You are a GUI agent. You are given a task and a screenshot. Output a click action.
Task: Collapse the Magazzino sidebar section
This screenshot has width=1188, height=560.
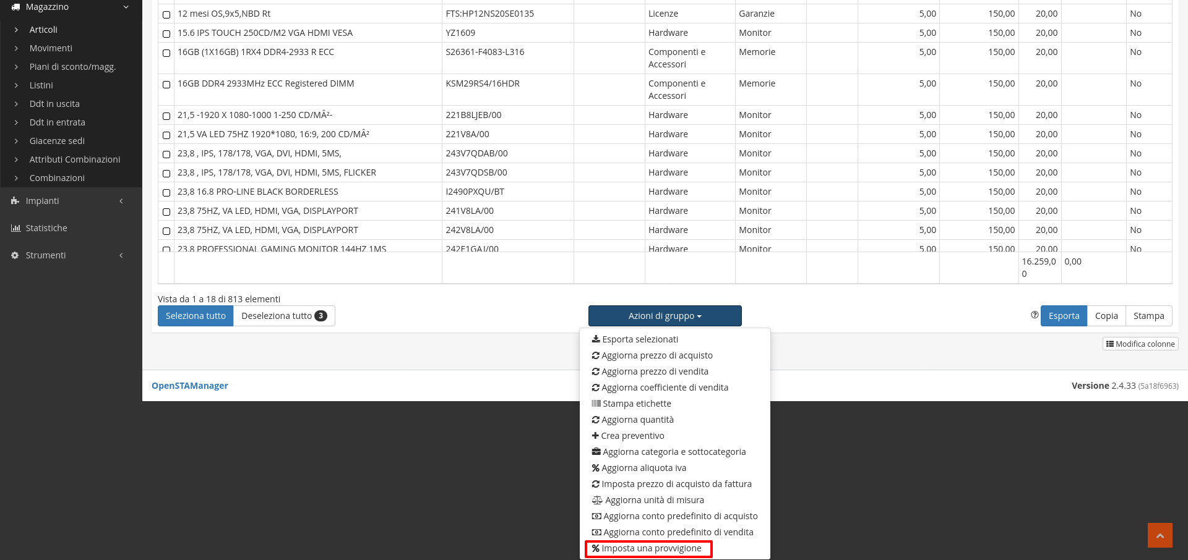(126, 7)
